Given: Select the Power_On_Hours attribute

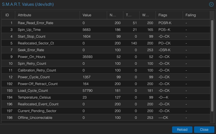Looking at the screenshot, I should [31, 57].
